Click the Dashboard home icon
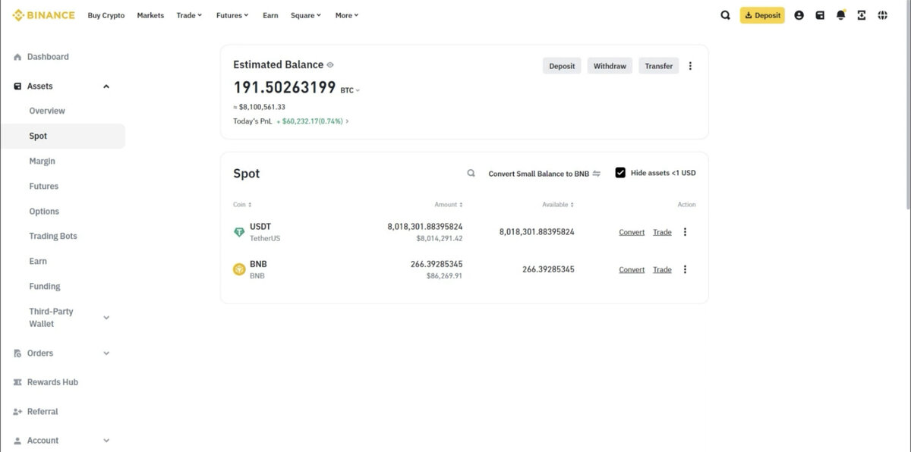The image size is (911, 452). [17, 57]
